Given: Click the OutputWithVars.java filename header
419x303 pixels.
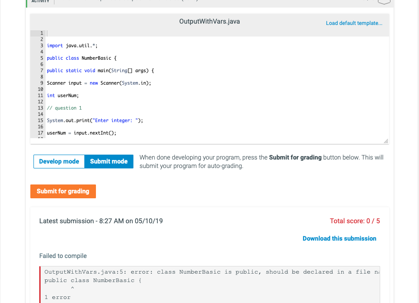Looking at the screenshot, I should point(209,21).
